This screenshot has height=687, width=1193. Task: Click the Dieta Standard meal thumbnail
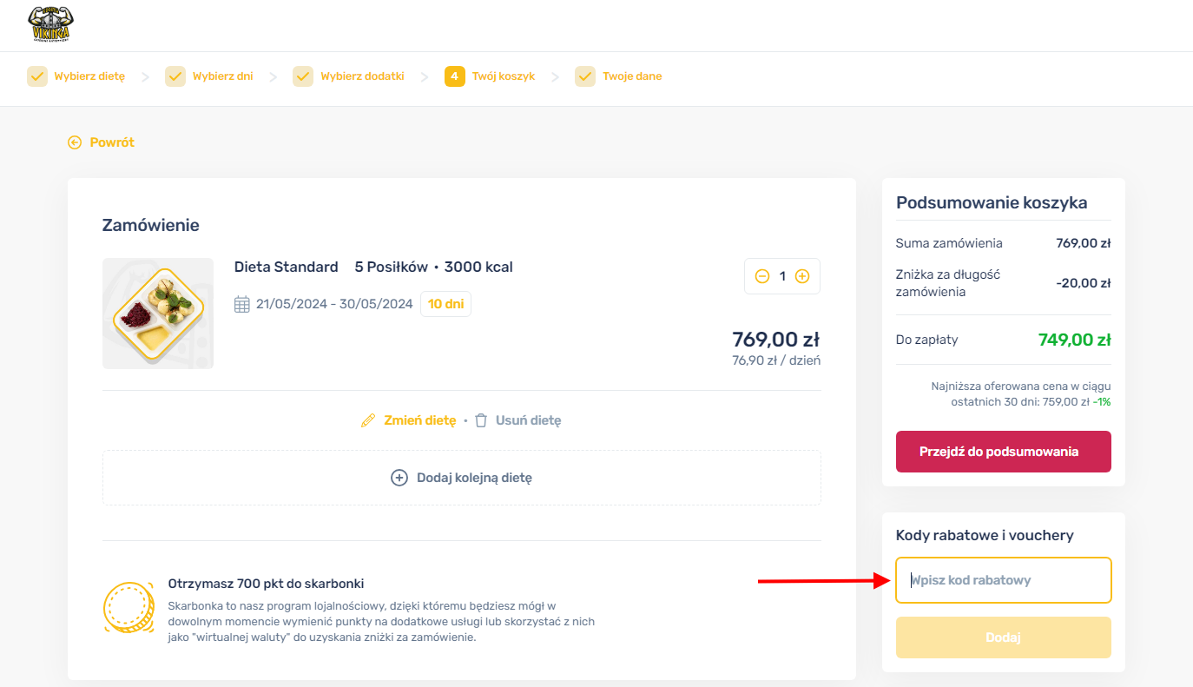point(158,314)
